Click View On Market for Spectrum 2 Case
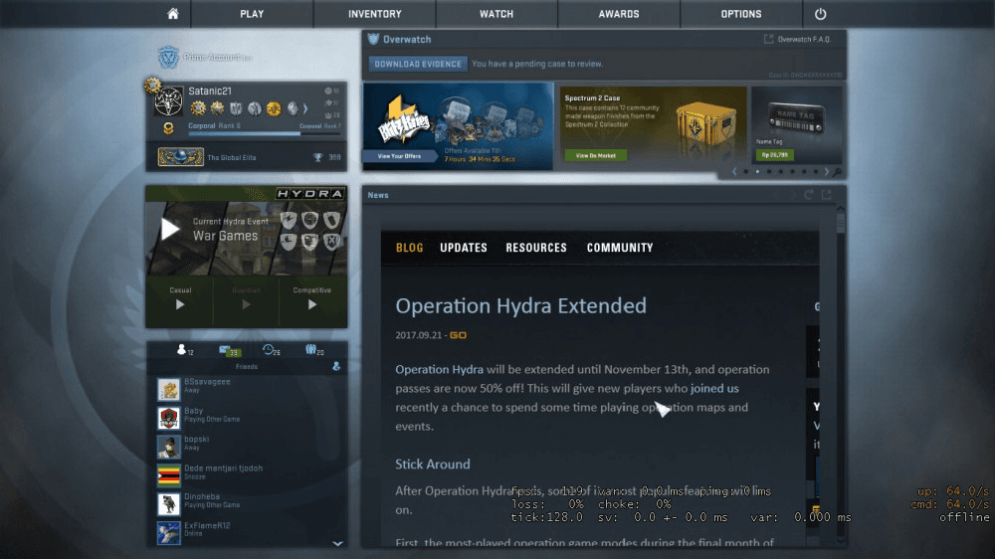 click(x=595, y=155)
